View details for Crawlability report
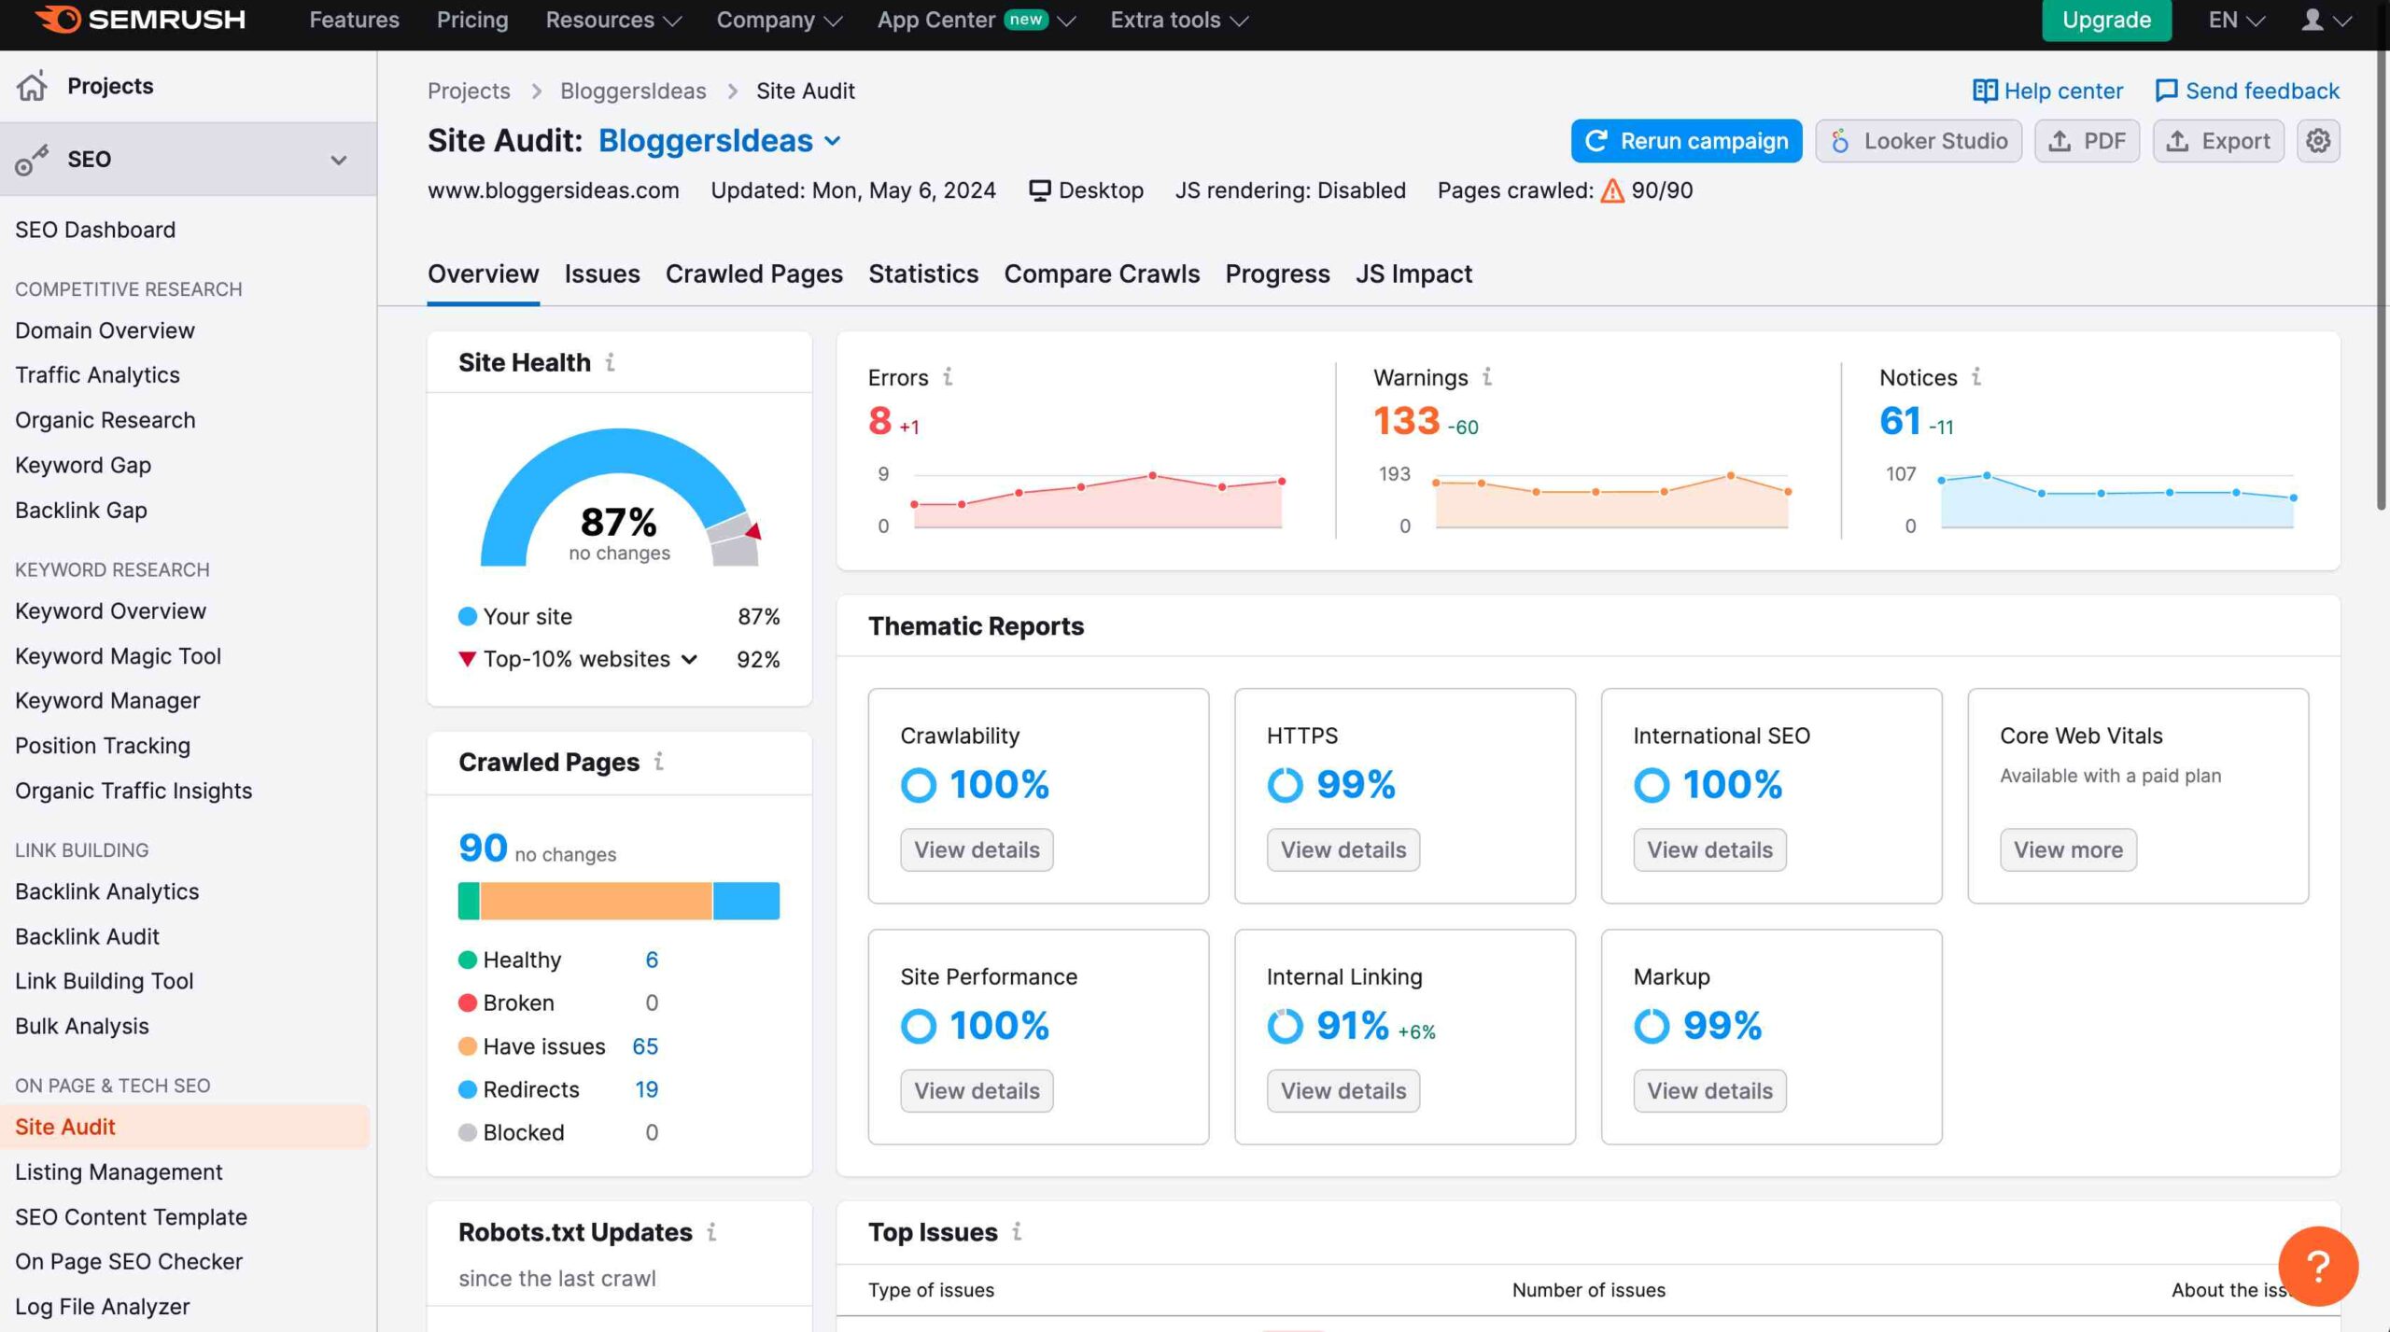Image resolution: width=2390 pixels, height=1332 pixels. pos(976,849)
